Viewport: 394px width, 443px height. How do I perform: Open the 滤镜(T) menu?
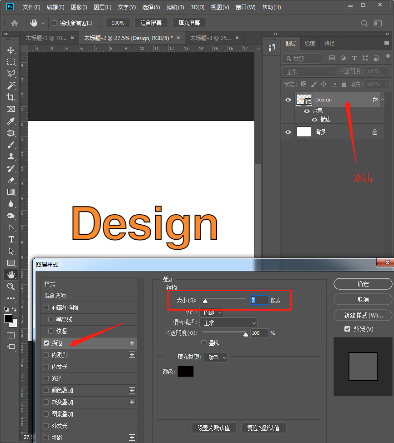(175, 7)
